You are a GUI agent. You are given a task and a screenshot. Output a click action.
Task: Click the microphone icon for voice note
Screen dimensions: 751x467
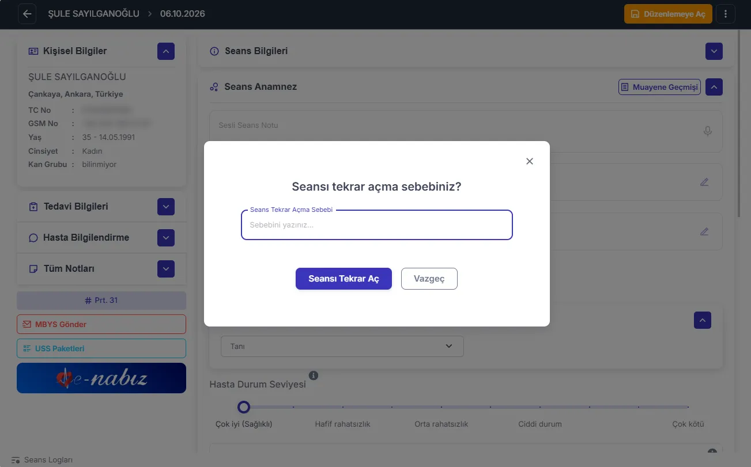[x=708, y=131]
